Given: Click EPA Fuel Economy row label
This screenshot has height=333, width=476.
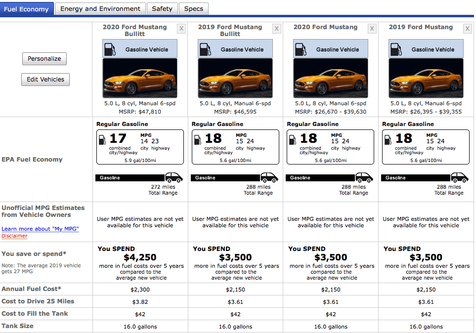Looking at the screenshot, I should (32, 160).
